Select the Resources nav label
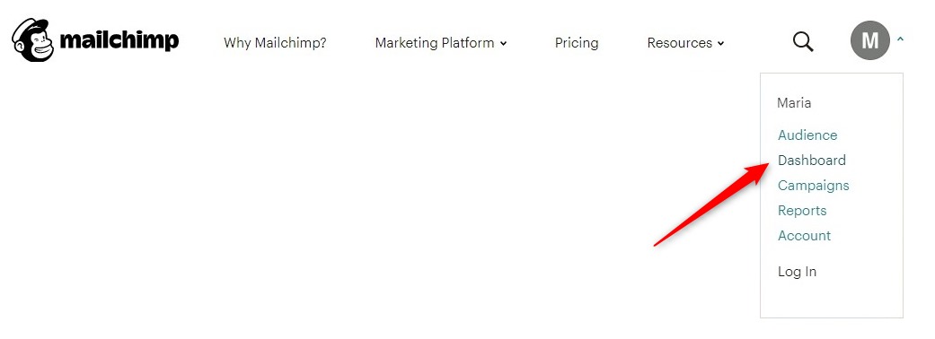This screenshot has width=935, height=339. point(680,43)
